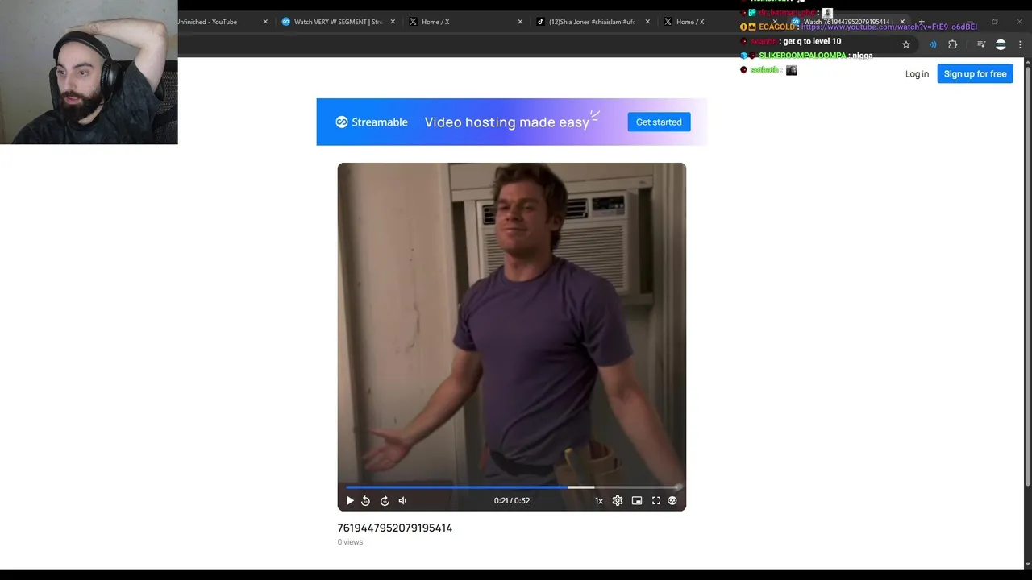Click Streamable logo in player controls

point(672,500)
